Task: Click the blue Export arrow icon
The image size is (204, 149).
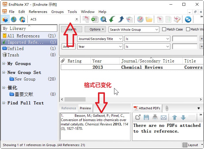Action: pyautogui.click(x=121, y=19)
